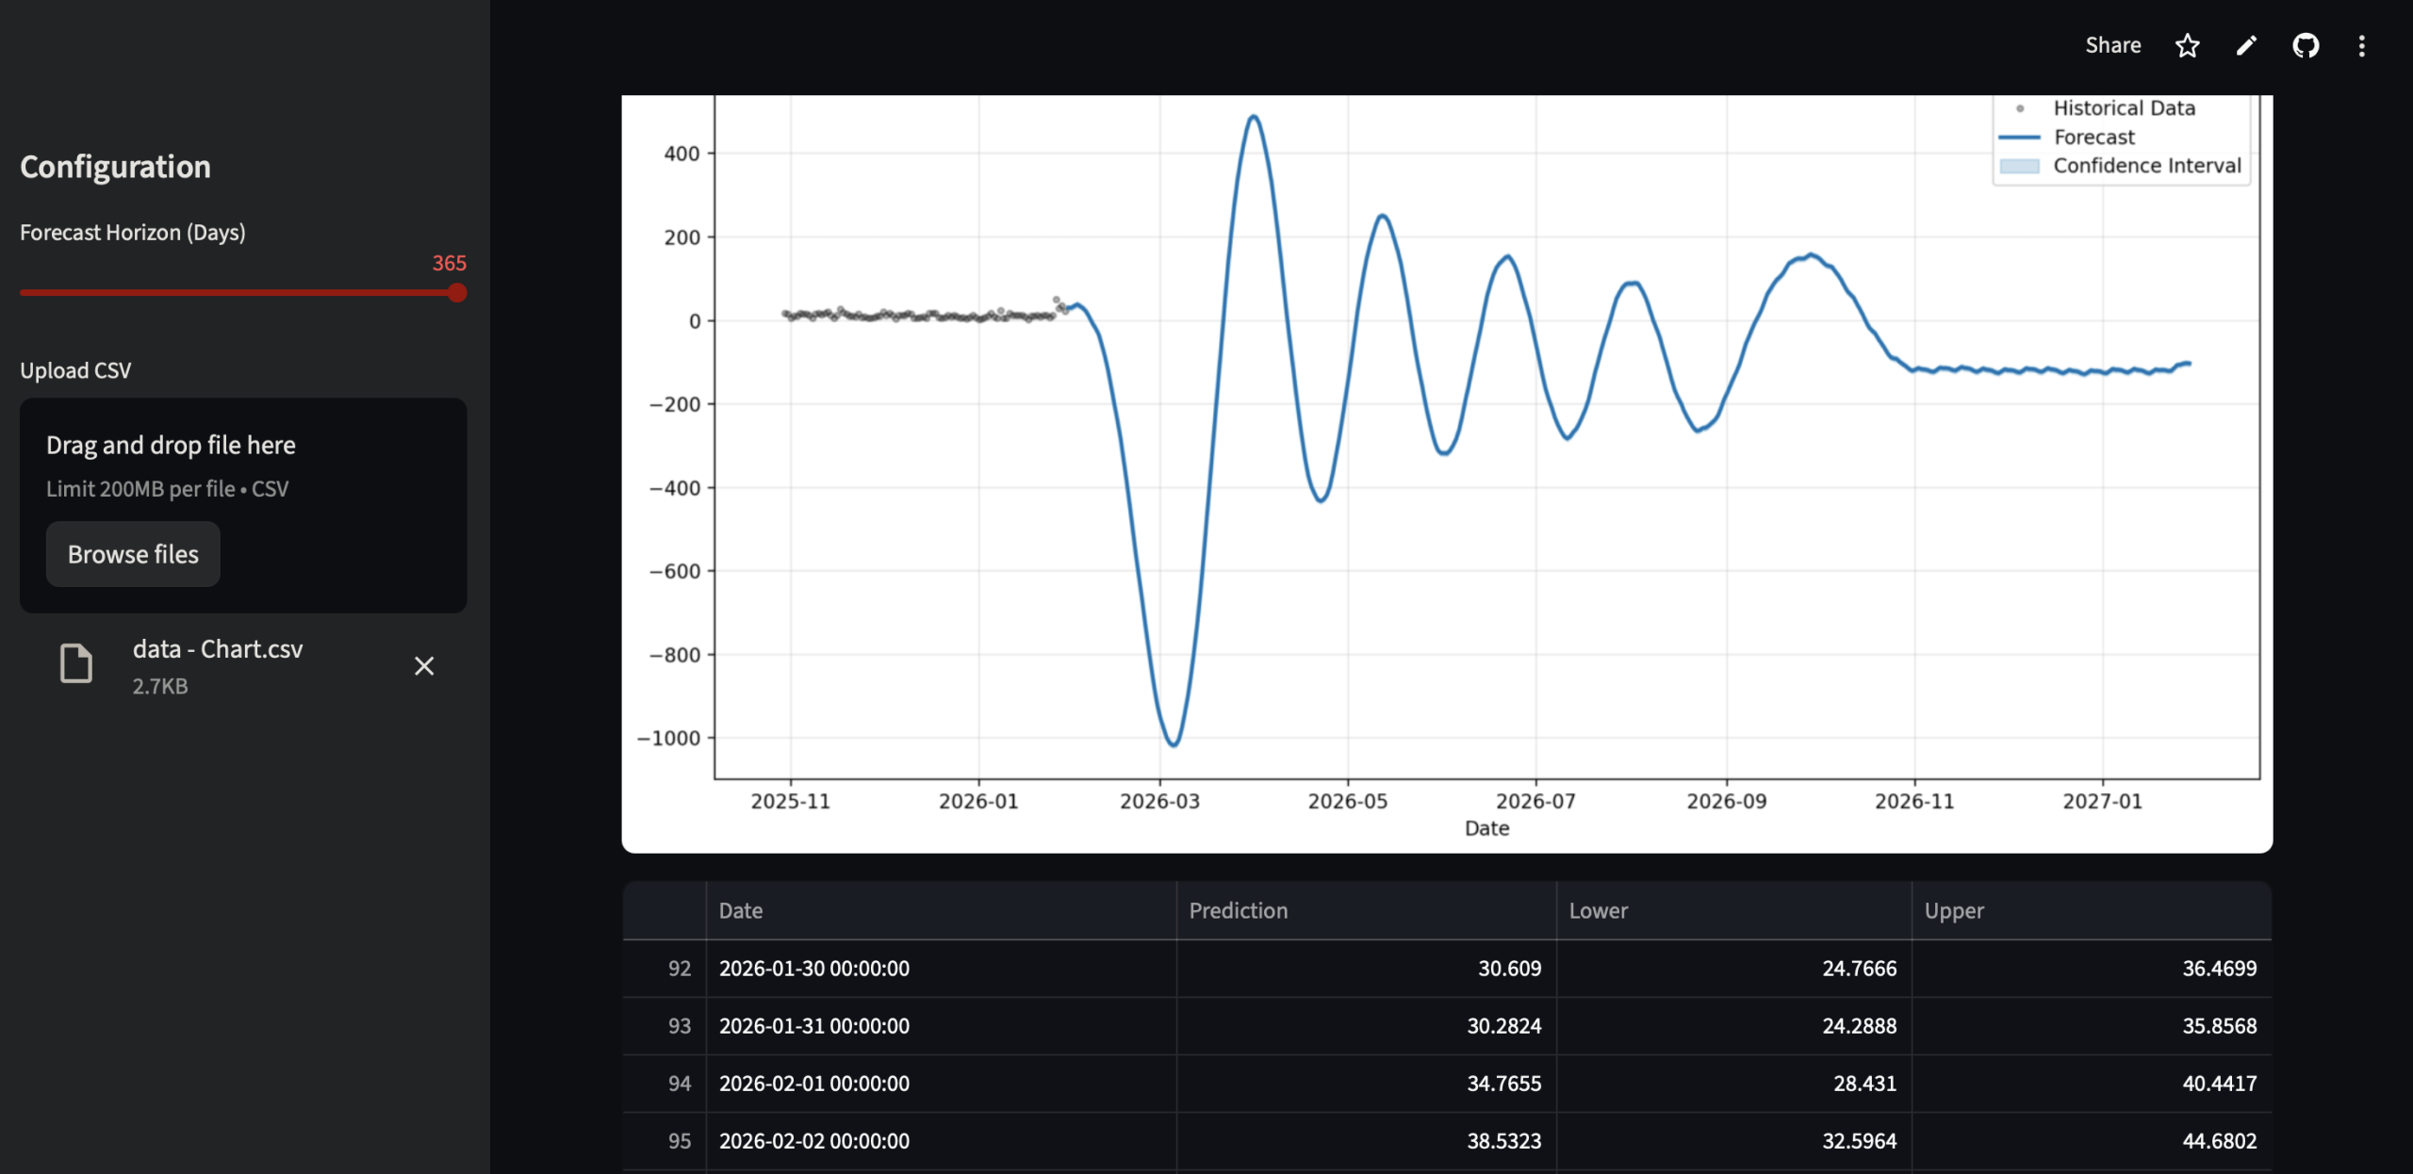Click the 2026-01-31 date cell
The height and width of the screenshot is (1174, 2413).
point(814,1026)
